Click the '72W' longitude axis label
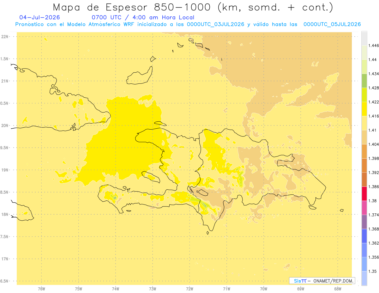Viewport: 379px width, 293px height. [x=189, y=289]
